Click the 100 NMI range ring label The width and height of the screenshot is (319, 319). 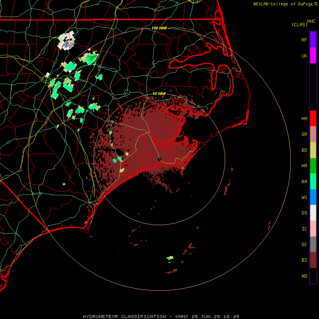pyautogui.click(x=159, y=28)
